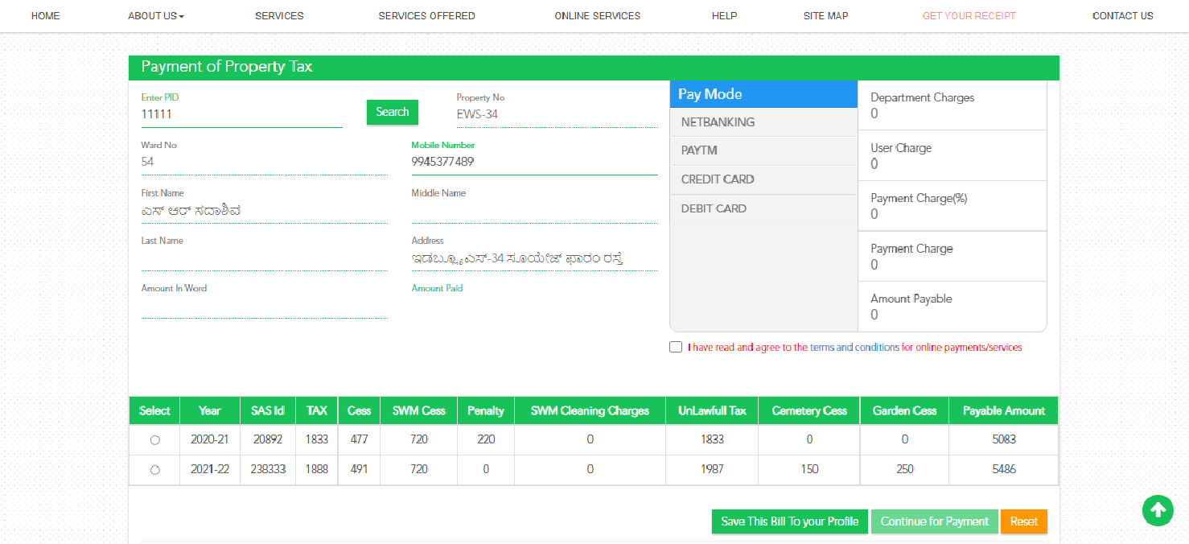Screen dimensions: 1189x544
Task: Click Save This Bill To your Profile
Action: (789, 521)
